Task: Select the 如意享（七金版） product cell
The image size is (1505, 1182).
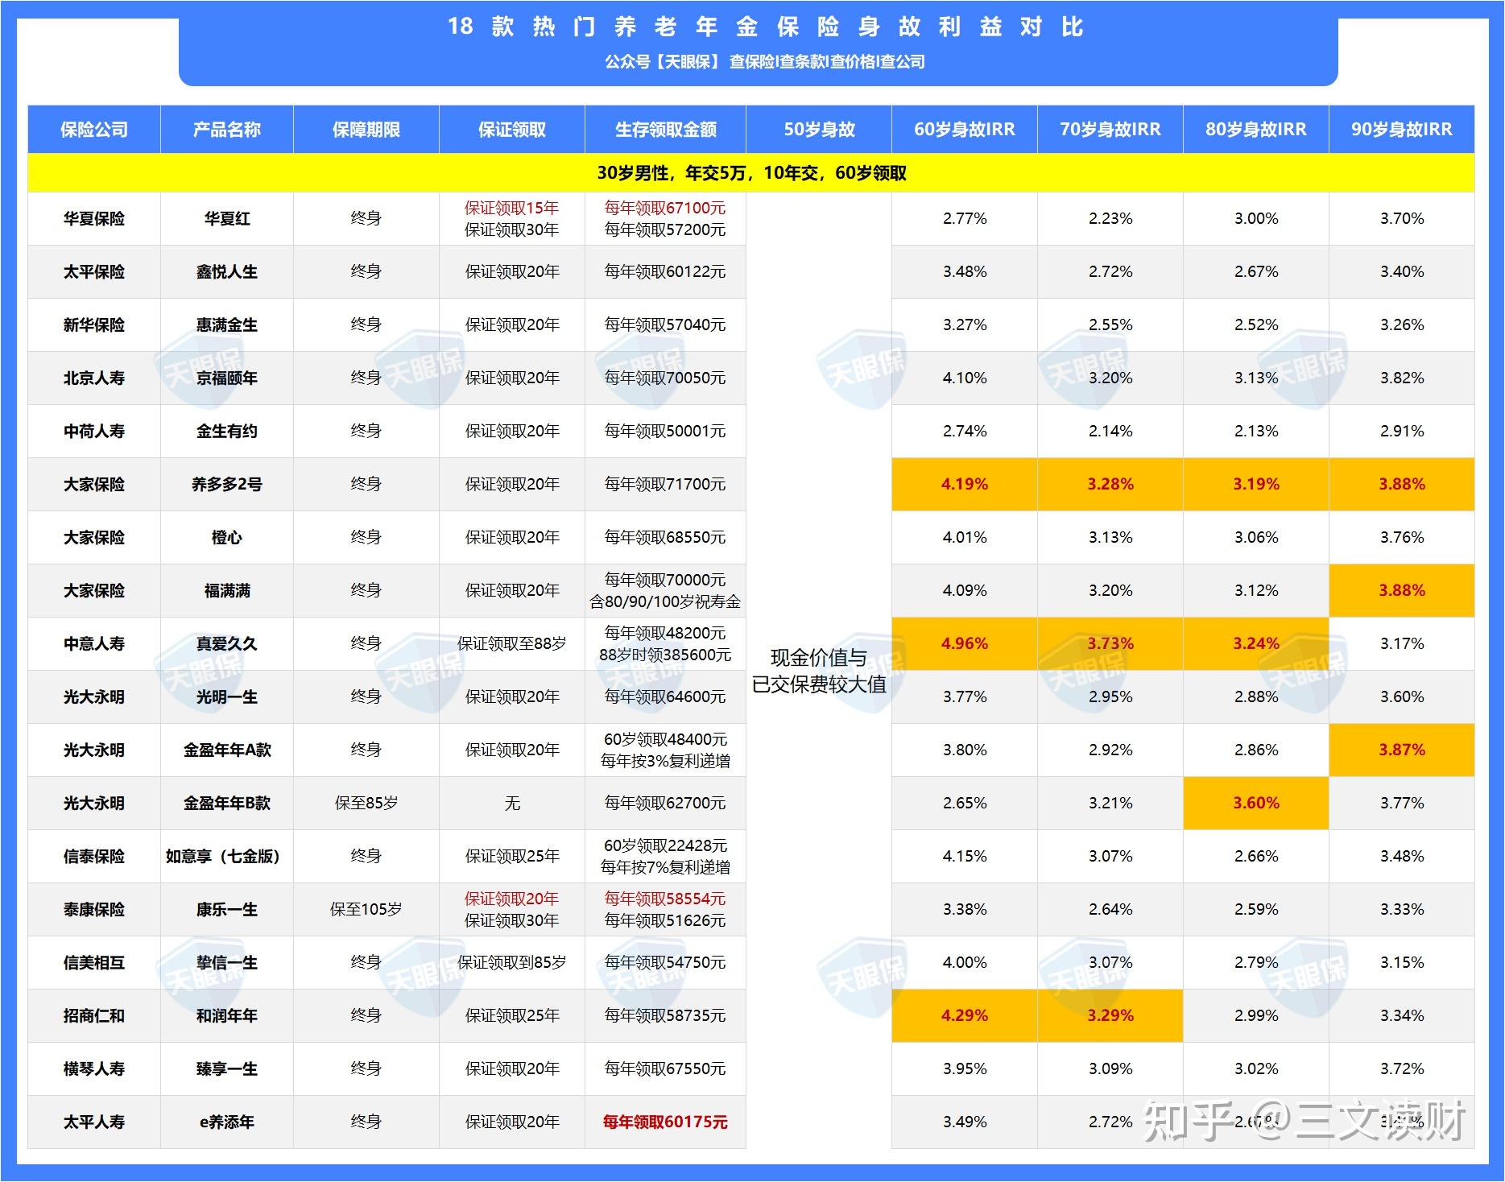Action: 227,857
